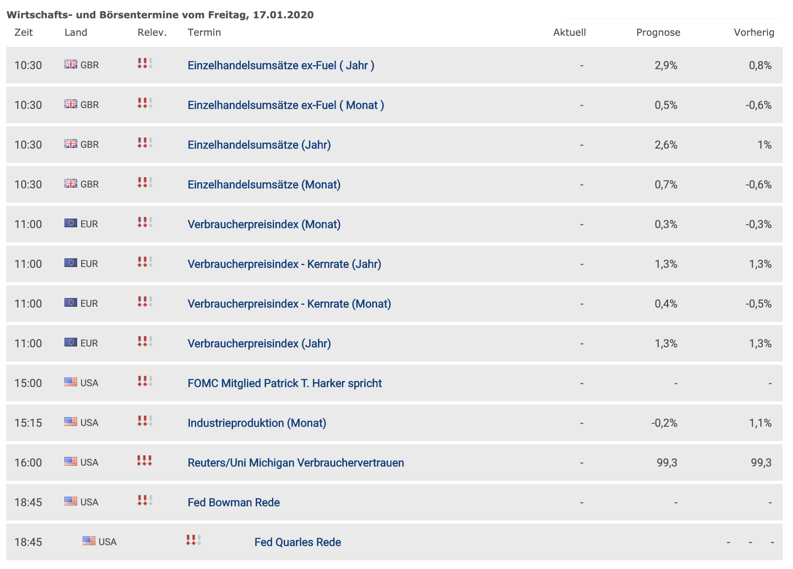The image size is (793, 569).
Task: Click the relevance marks for Verbraucherpreisindex - Kernrate (Jahr)
Action: pyautogui.click(x=145, y=262)
